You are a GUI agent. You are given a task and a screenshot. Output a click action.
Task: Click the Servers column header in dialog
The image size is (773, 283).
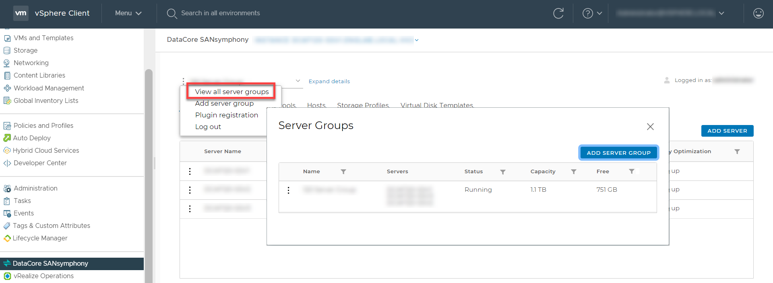397,172
